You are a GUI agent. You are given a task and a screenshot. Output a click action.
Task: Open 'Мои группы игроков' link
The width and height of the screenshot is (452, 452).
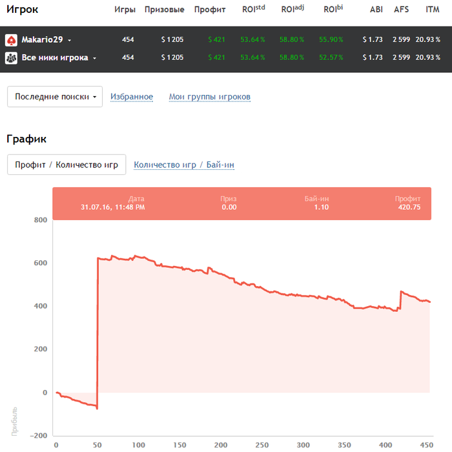tap(210, 97)
